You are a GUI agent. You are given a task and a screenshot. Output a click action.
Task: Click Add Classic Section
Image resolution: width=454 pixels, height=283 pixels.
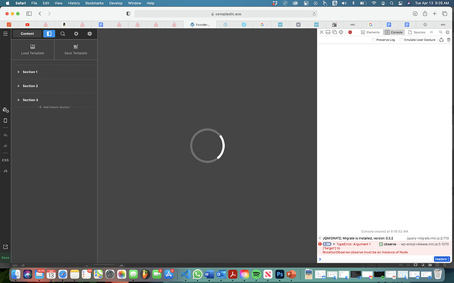click(55, 107)
